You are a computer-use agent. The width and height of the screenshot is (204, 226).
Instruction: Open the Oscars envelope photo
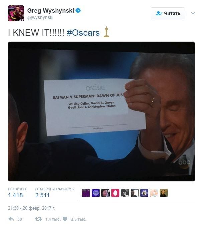(101, 111)
